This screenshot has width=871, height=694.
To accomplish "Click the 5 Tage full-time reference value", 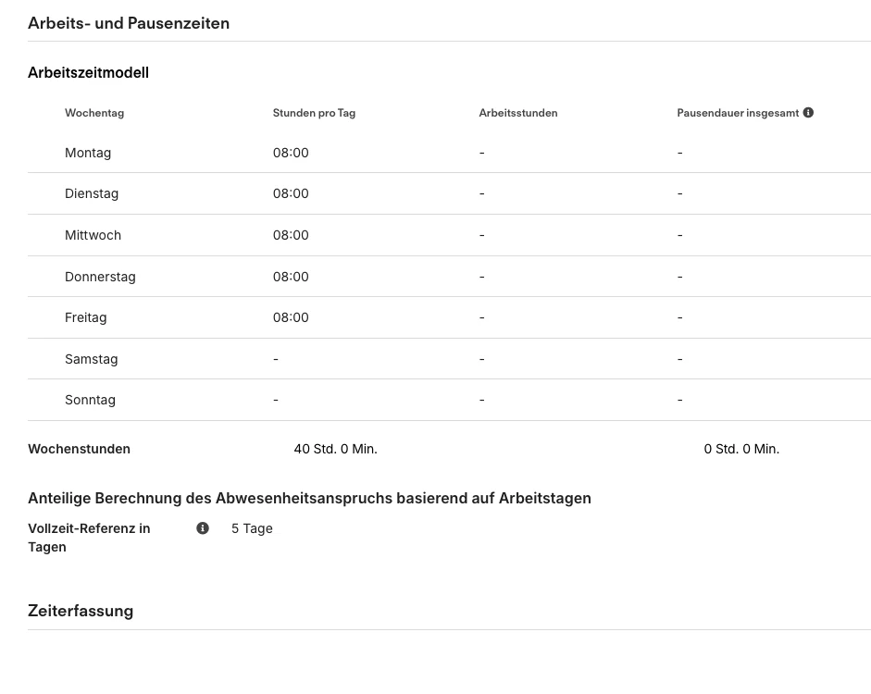I will pos(252,528).
